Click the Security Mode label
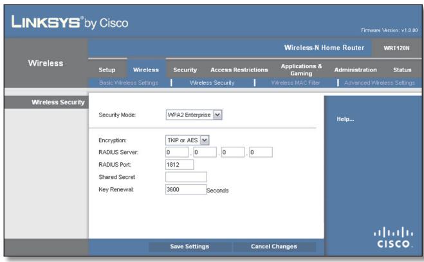 [x=117, y=115]
